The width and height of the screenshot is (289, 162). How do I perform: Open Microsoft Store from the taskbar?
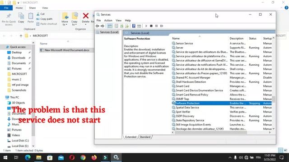(x=50, y=157)
